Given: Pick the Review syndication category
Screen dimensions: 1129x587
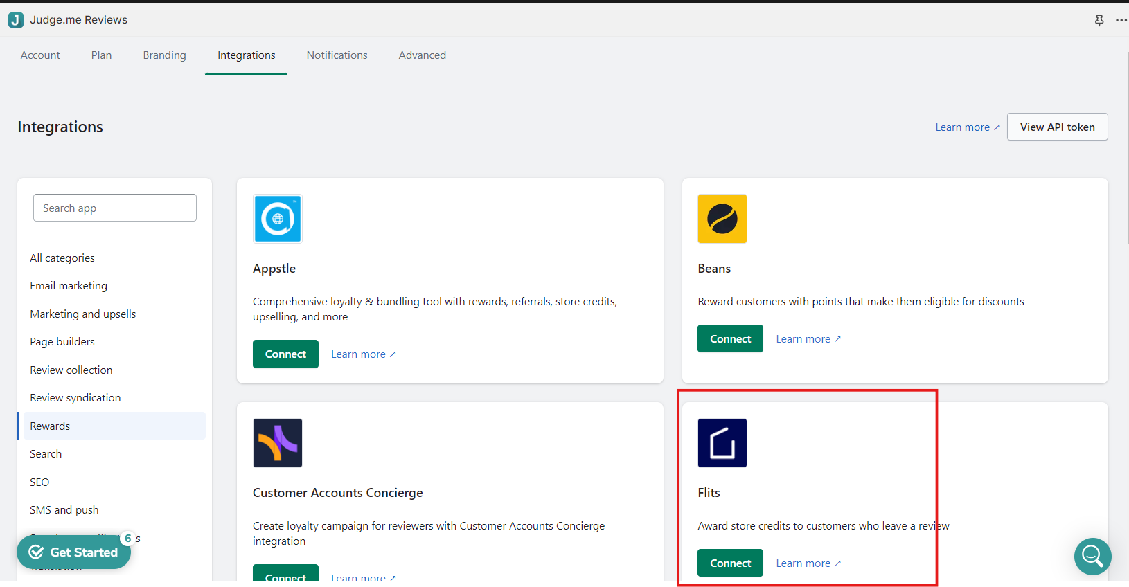Looking at the screenshot, I should 75,398.
